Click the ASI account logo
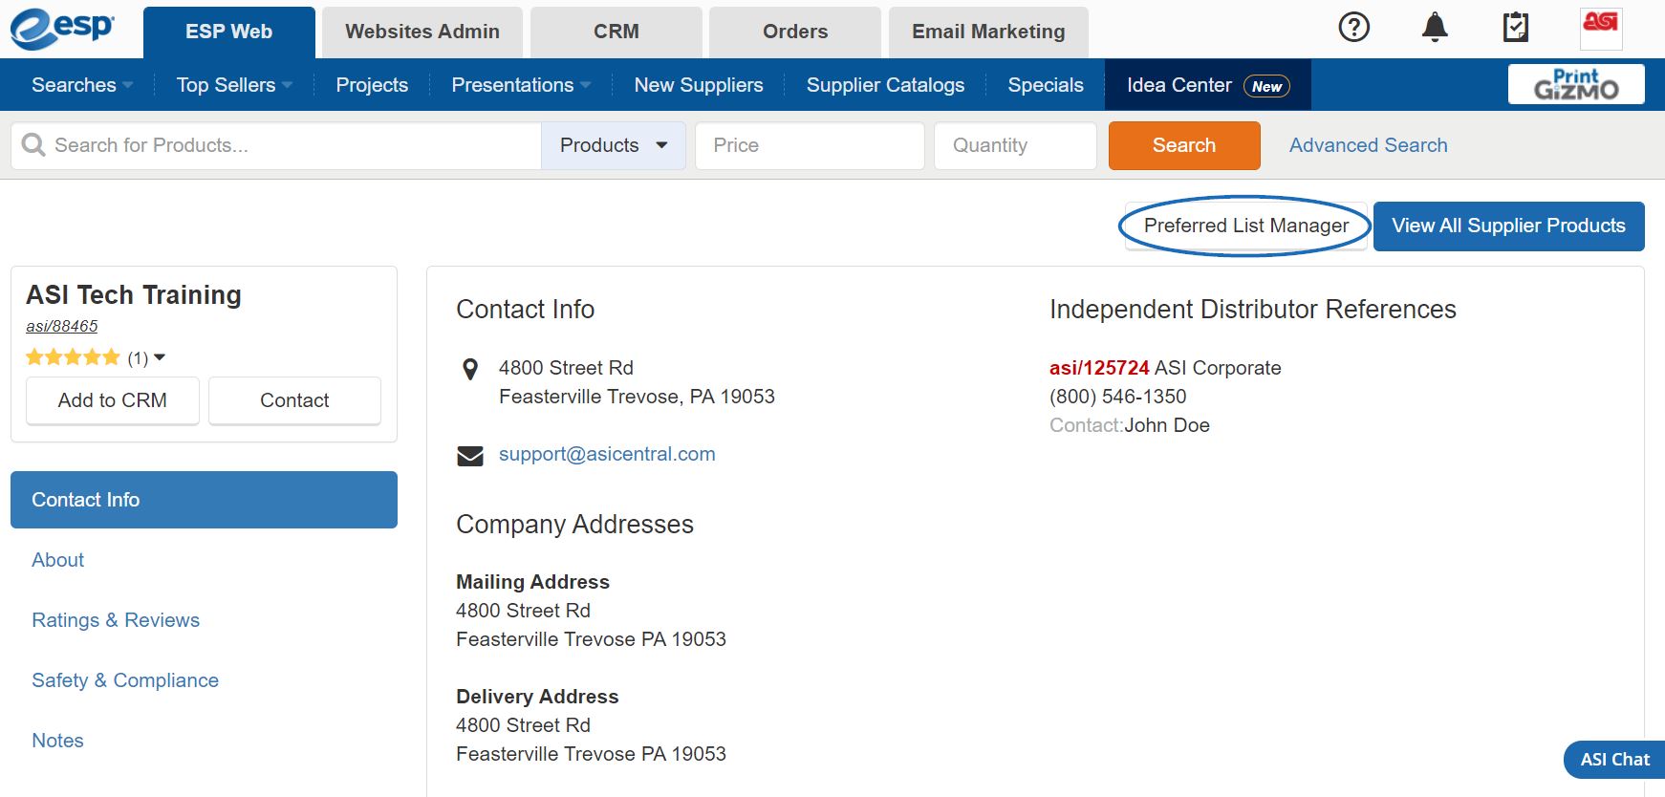 (x=1601, y=28)
